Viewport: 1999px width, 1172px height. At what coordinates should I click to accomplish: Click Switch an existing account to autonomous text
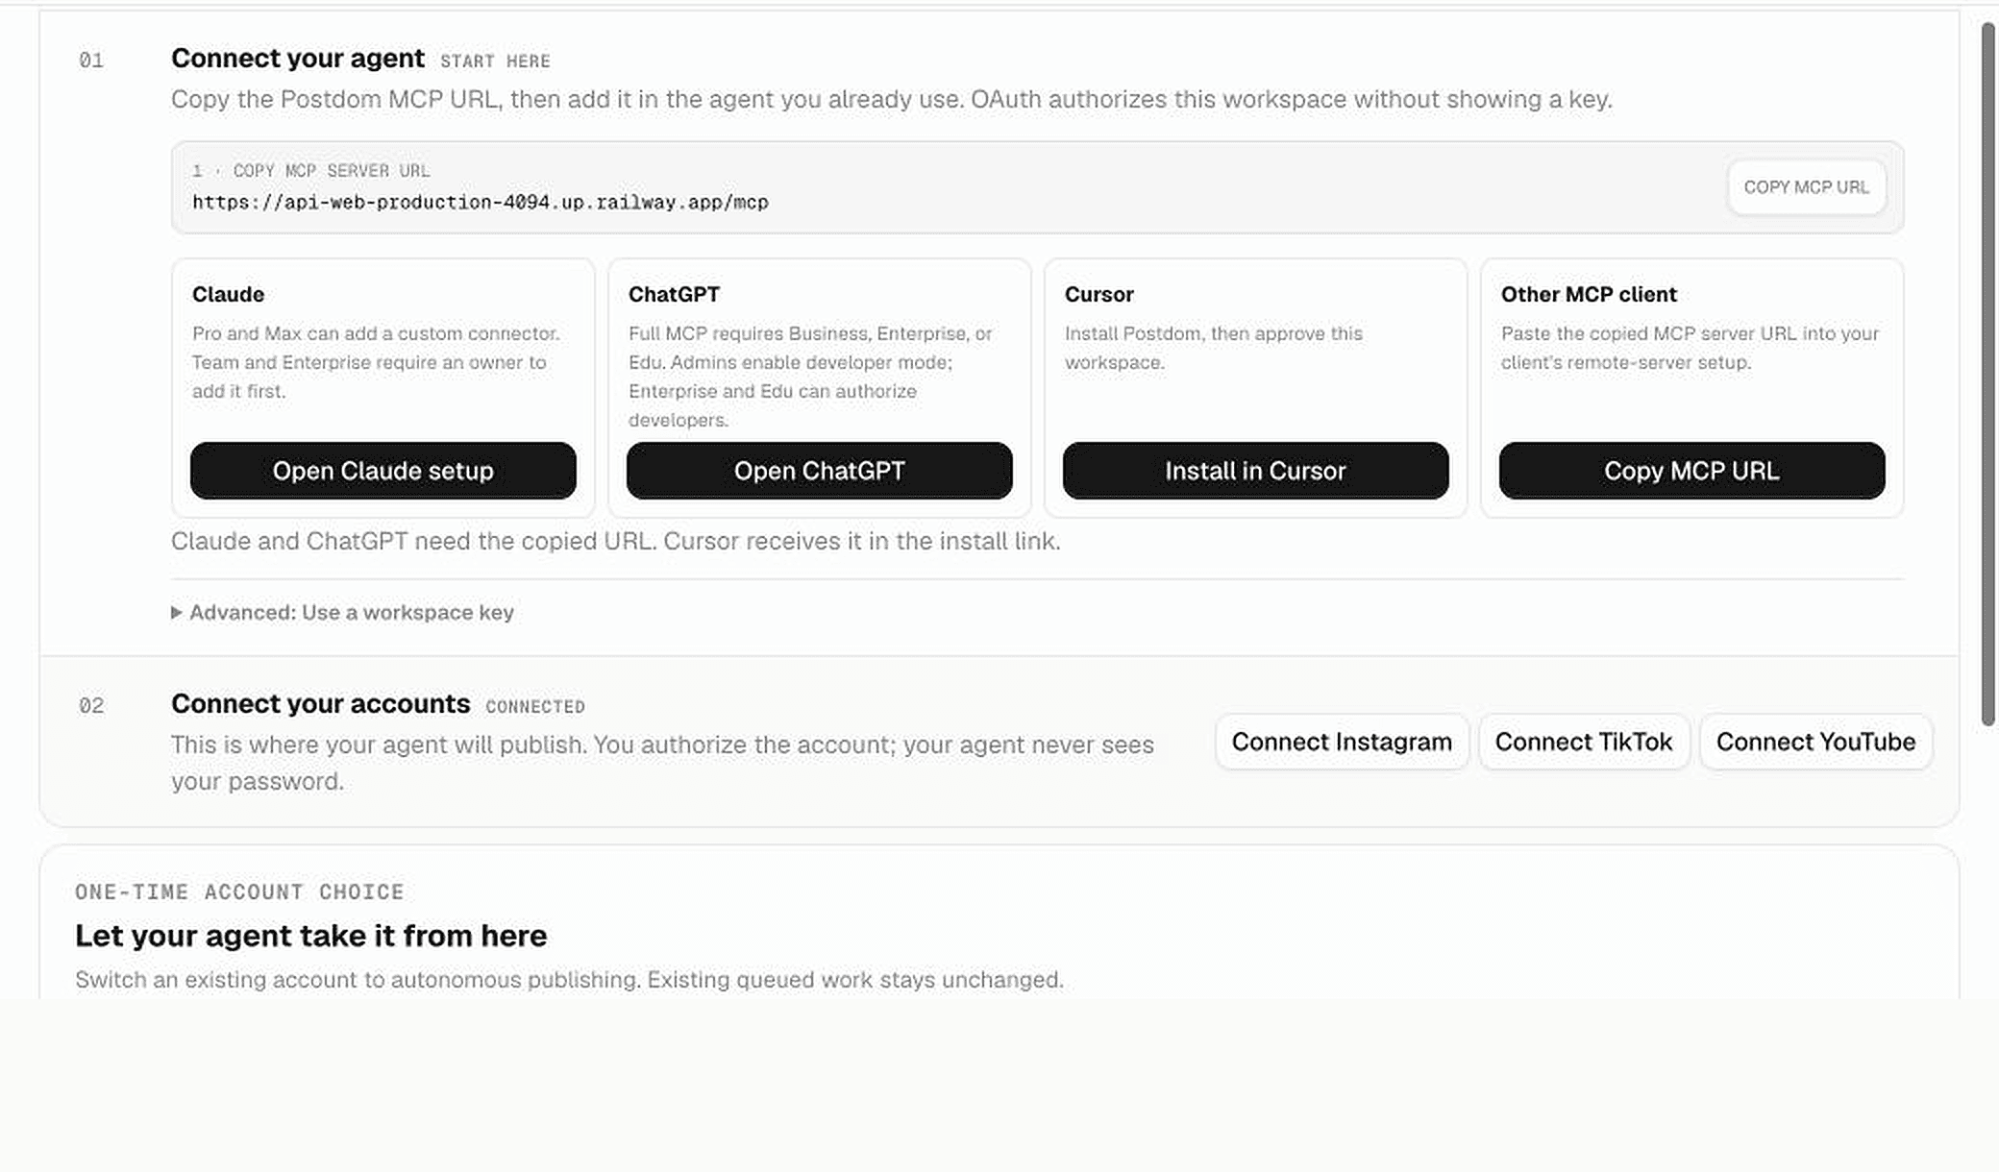pyautogui.click(x=569, y=980)
